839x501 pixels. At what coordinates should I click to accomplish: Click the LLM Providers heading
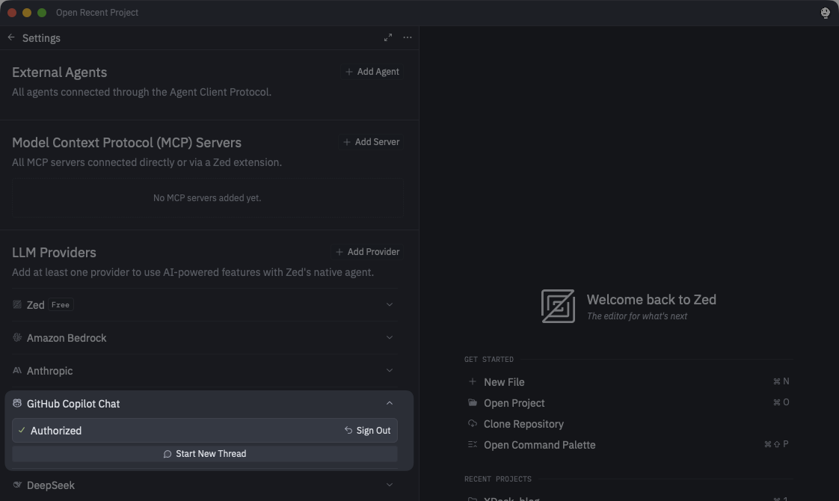(x=54, y=252)
